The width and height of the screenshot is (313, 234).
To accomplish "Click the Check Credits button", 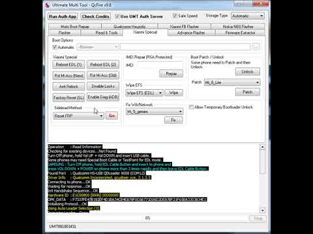I will point(96,16).
